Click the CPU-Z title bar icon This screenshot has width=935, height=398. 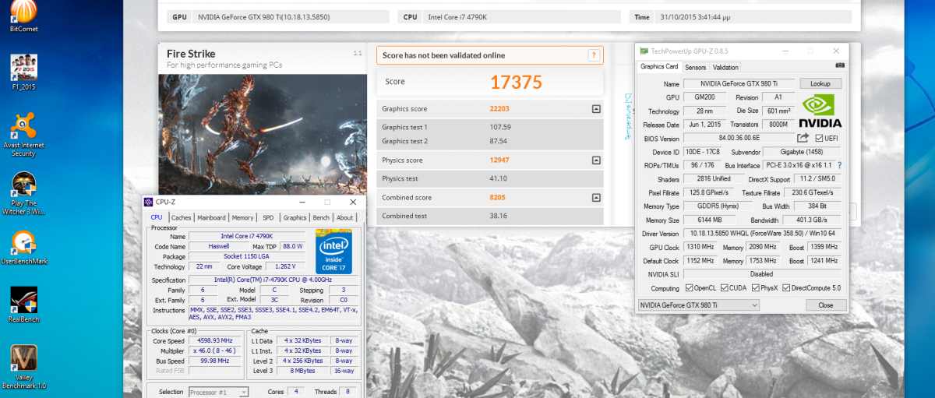pyautogui.click(x=149, y=202)
